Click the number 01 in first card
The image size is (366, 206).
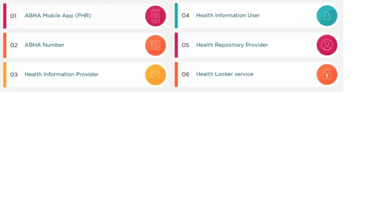(x=13, y=16)
